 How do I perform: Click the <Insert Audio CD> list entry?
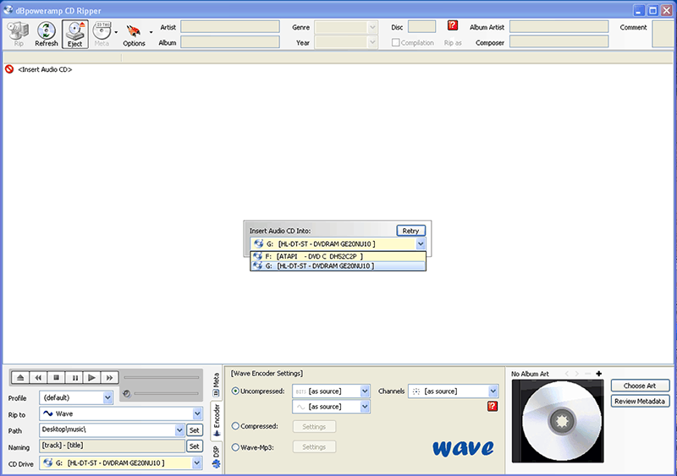click(x=45, y=69)
